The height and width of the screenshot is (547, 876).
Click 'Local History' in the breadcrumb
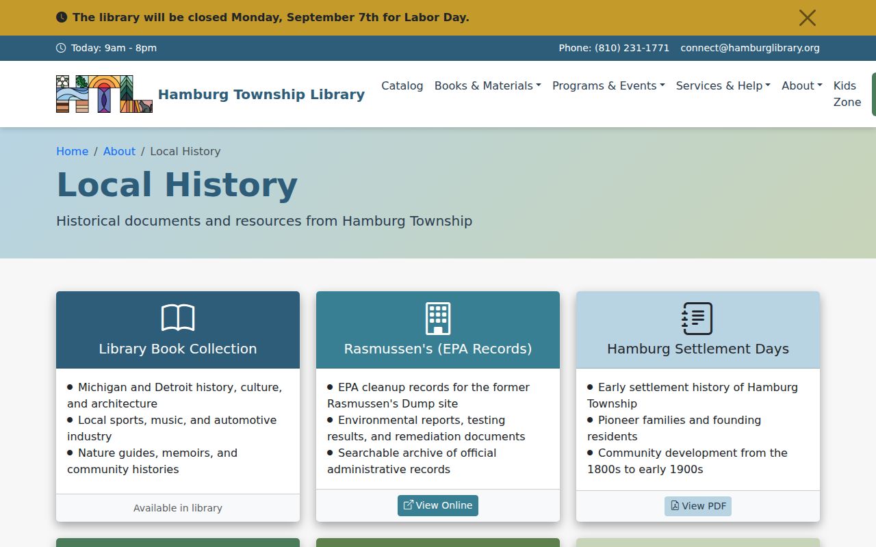tap(185, 151)
